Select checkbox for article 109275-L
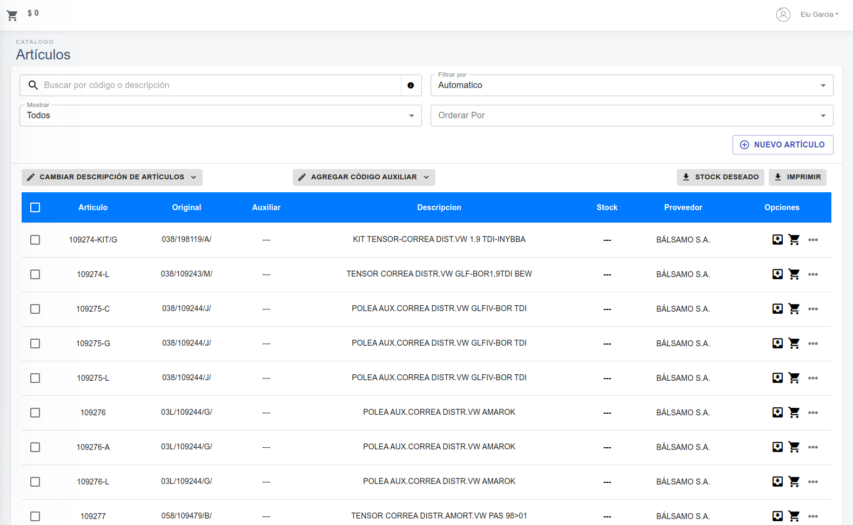 tap(35, 378)
